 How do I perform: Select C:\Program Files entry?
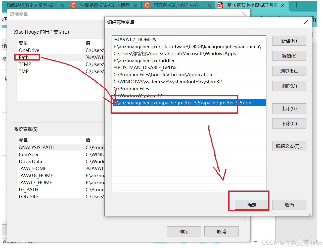coord(189,89)
